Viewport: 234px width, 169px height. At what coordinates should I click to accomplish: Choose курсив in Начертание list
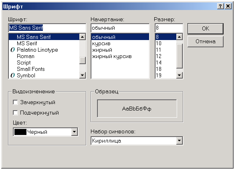pyautogui.click(x=101, y=44)
